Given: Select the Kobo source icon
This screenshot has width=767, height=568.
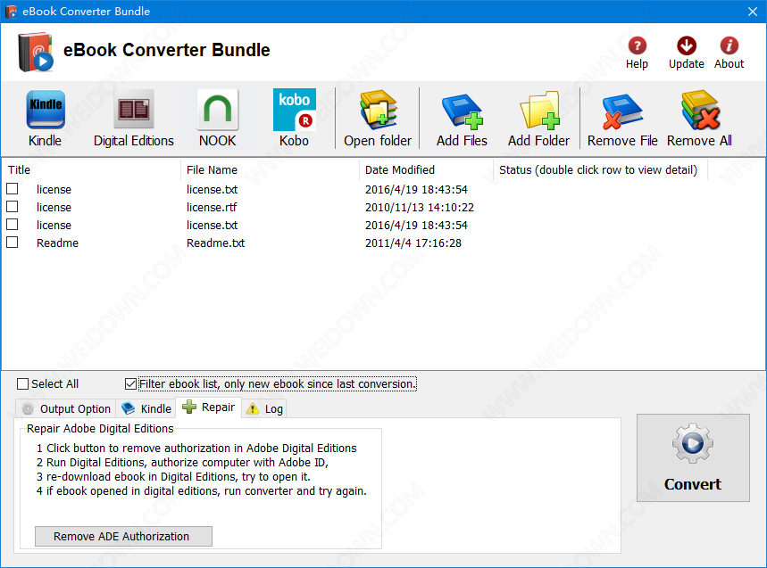Looking at the screenshot, I should point(294,119).
